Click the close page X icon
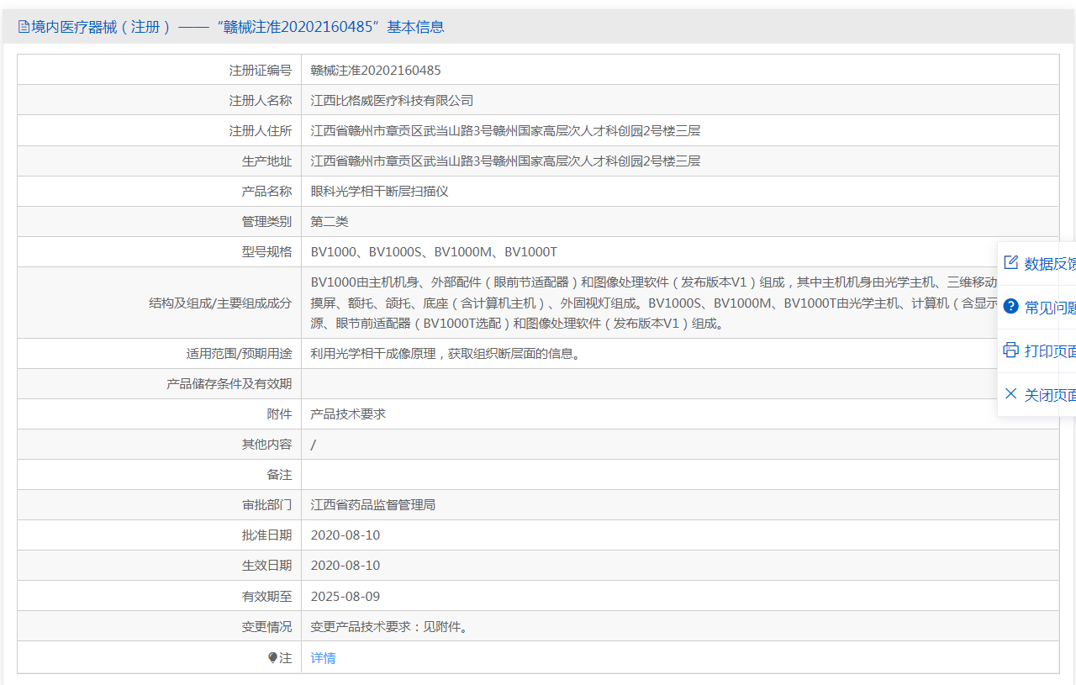The width and height of the screenshot is (1076, 685). click(1011, 393)
